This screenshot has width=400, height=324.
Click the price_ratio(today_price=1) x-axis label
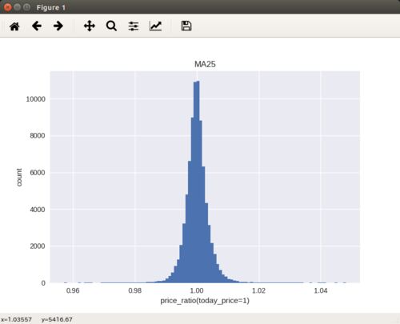(x=205, y=301)
